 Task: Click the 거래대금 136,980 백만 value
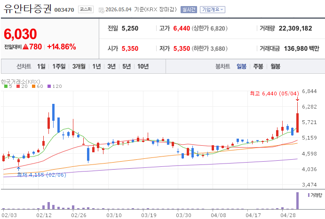point(301,49)
